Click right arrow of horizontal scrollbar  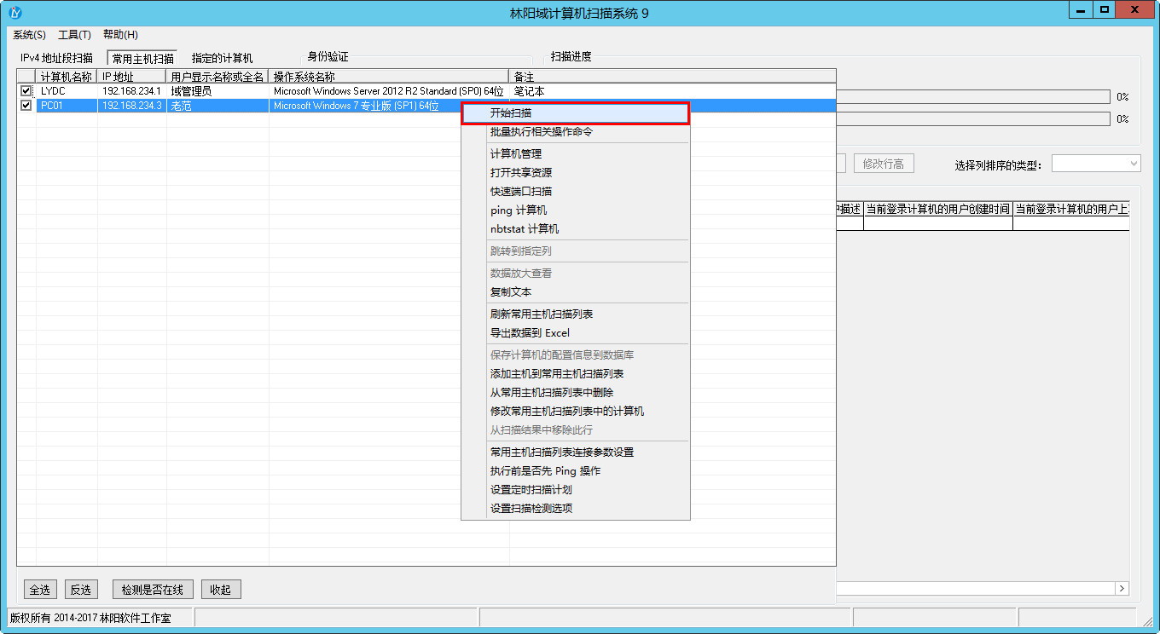pos(1122,589)
